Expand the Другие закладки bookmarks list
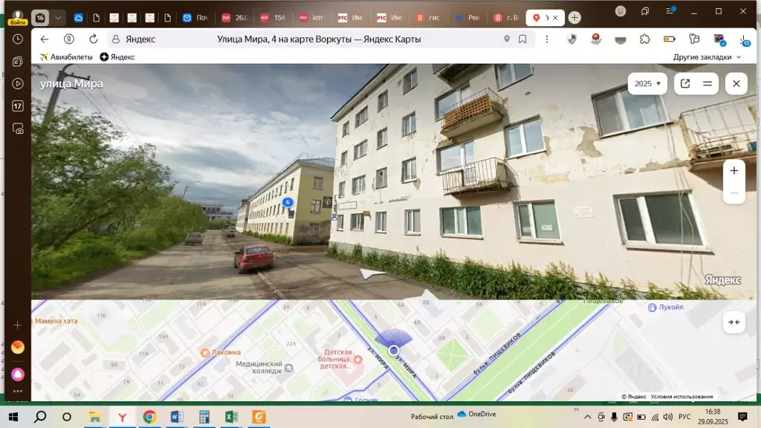 click(x=701, y=56)
